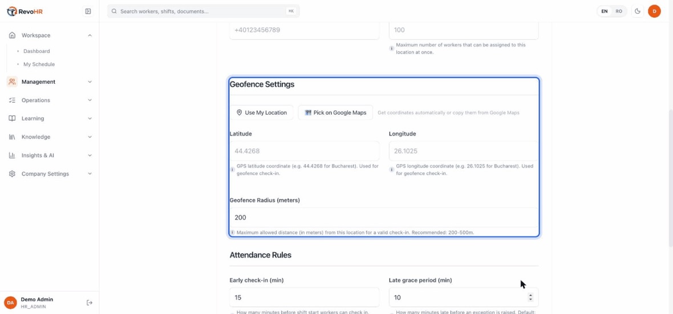Switch language to EN

coord(605,11)
